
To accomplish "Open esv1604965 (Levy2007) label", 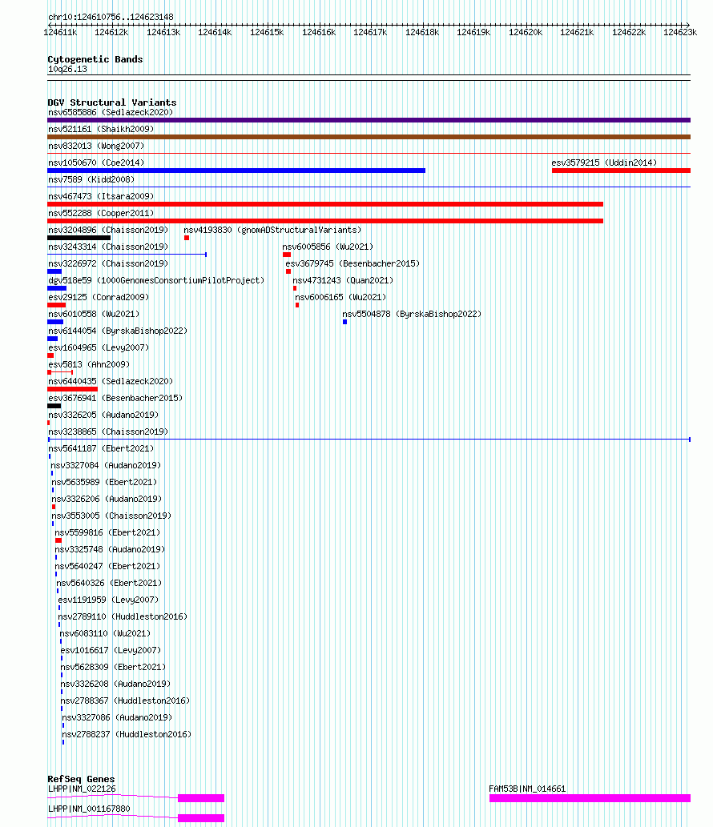I will pyautogui.click(x=99, y=348).
